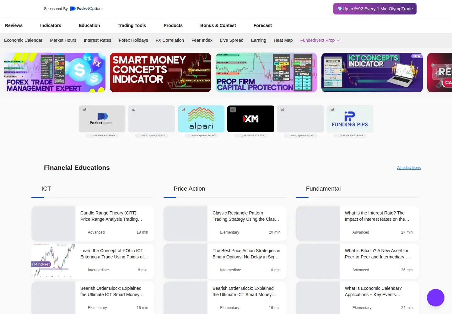This screenshot has width=452, height=314.
Task: Open the Indicators menu
Action: tap(51, 25)
